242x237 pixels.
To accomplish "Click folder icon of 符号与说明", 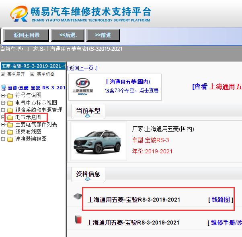I will (x=10, y=96).
